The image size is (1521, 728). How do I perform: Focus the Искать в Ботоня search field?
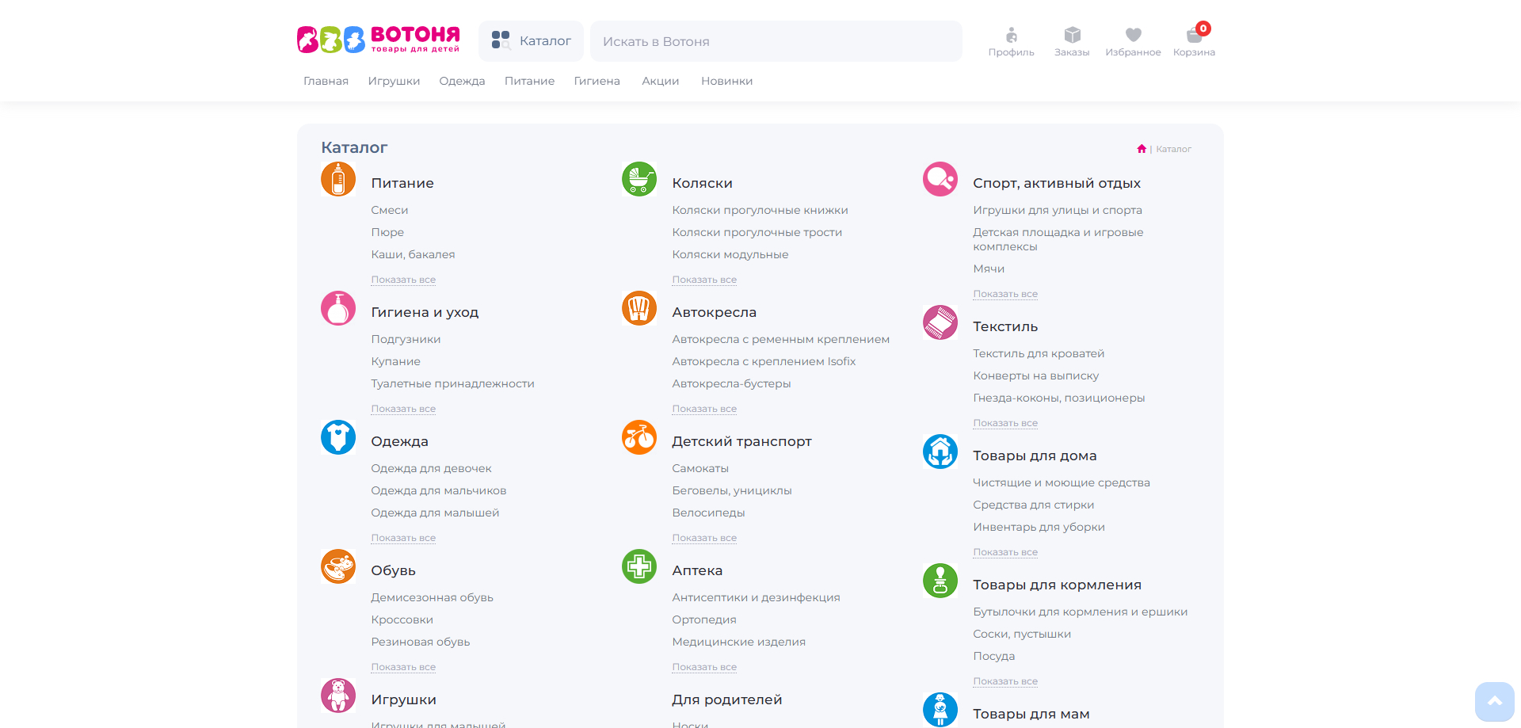coord(776,41)
